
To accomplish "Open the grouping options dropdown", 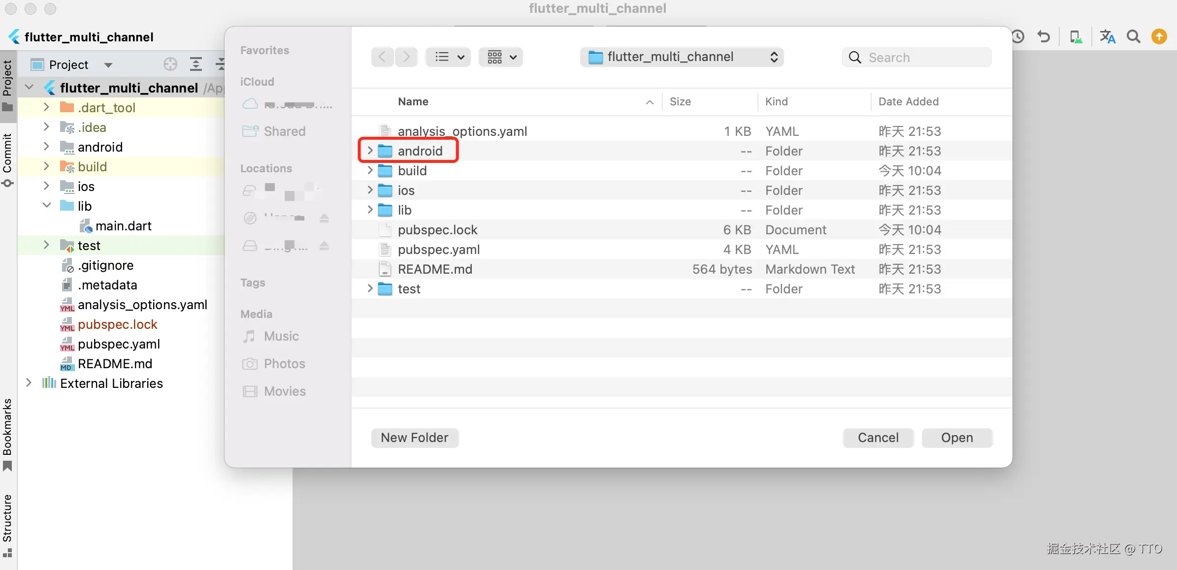I will pyautogui.click(x=501, y=57).
